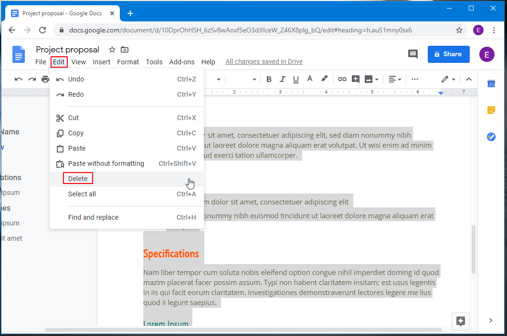
Task: Click the Bold formatting icon
Action: click(x=269, y=79)
